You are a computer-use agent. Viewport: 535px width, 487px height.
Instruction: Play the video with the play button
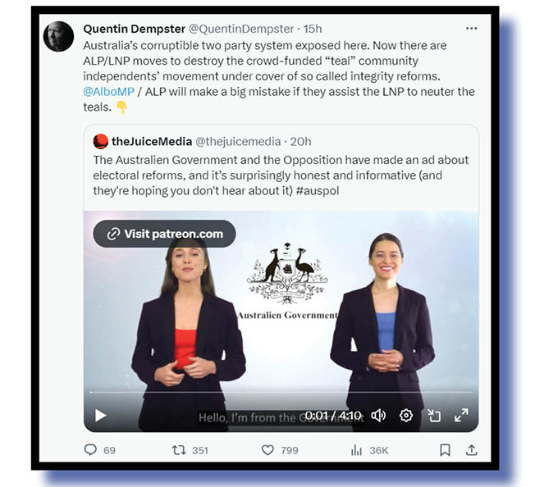[x=100, y=416]
